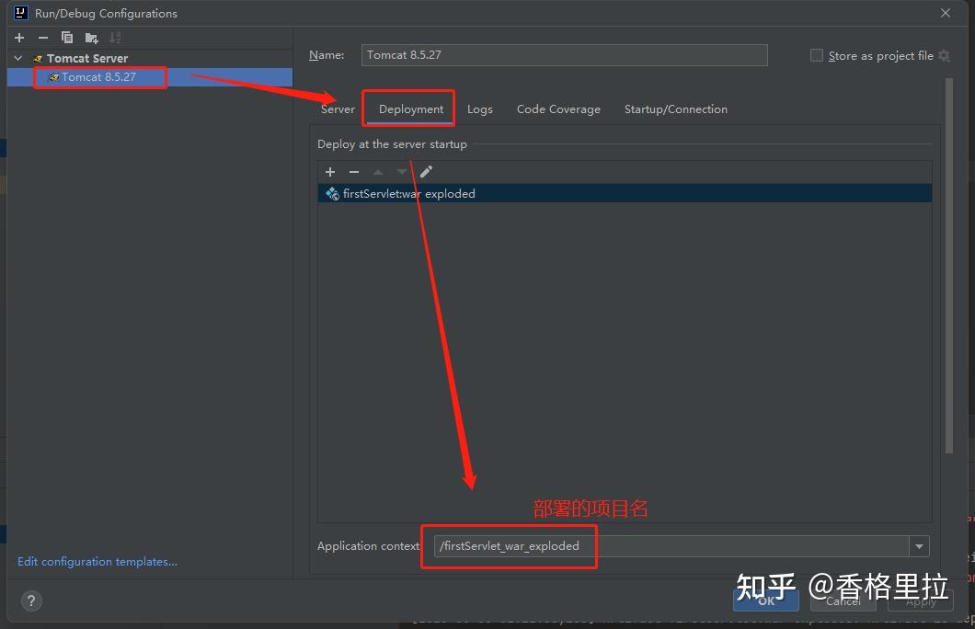This screenshot has height=629, width=975.
Task: Collapse the Tomcat Server tree node
Action: tap(17, 57)
